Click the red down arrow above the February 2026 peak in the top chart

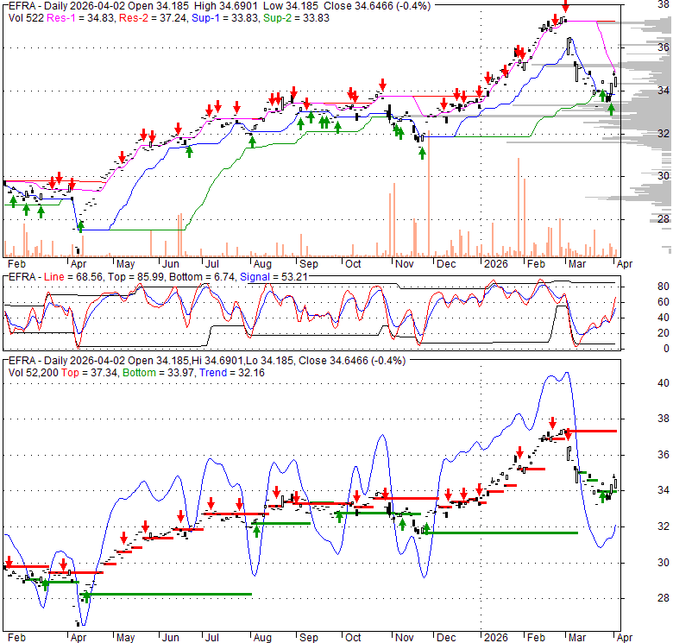563,7
